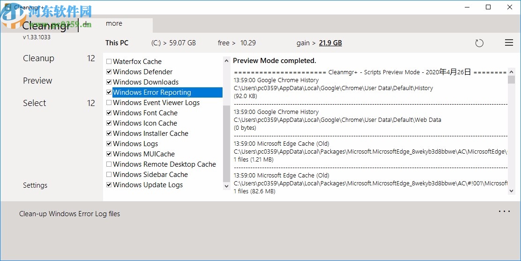The image size is (521, 261).
Task: Select the Preview menu item
Action: click(37, 80)
